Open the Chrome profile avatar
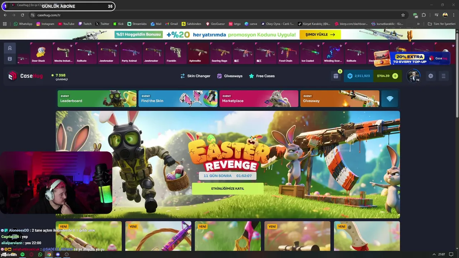Screen dimensions: 459x258 [x=445, y=15]
